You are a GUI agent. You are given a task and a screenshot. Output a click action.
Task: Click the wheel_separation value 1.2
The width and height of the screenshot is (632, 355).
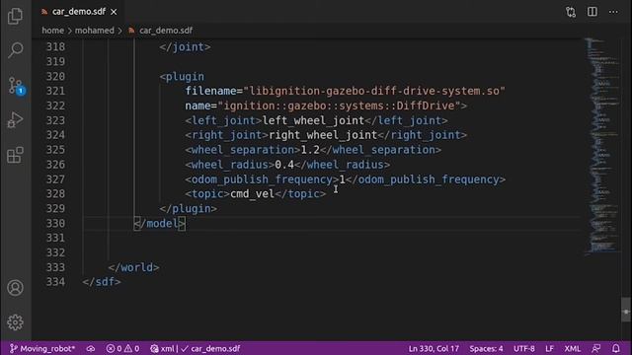310,150
